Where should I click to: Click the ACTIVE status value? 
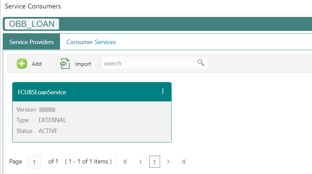[48, 131]
